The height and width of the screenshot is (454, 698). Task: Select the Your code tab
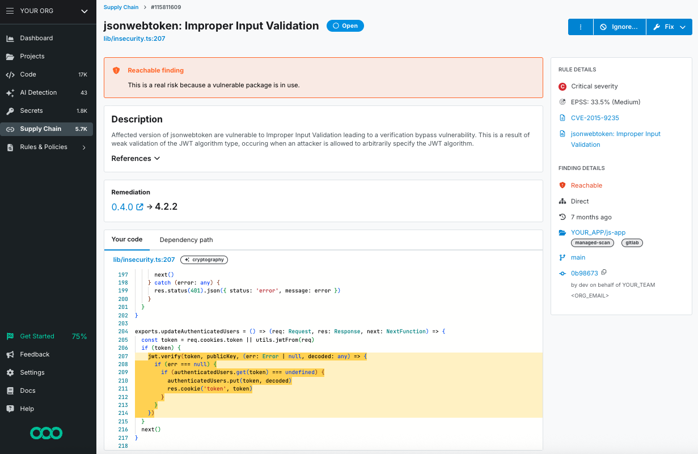point(127,240)
